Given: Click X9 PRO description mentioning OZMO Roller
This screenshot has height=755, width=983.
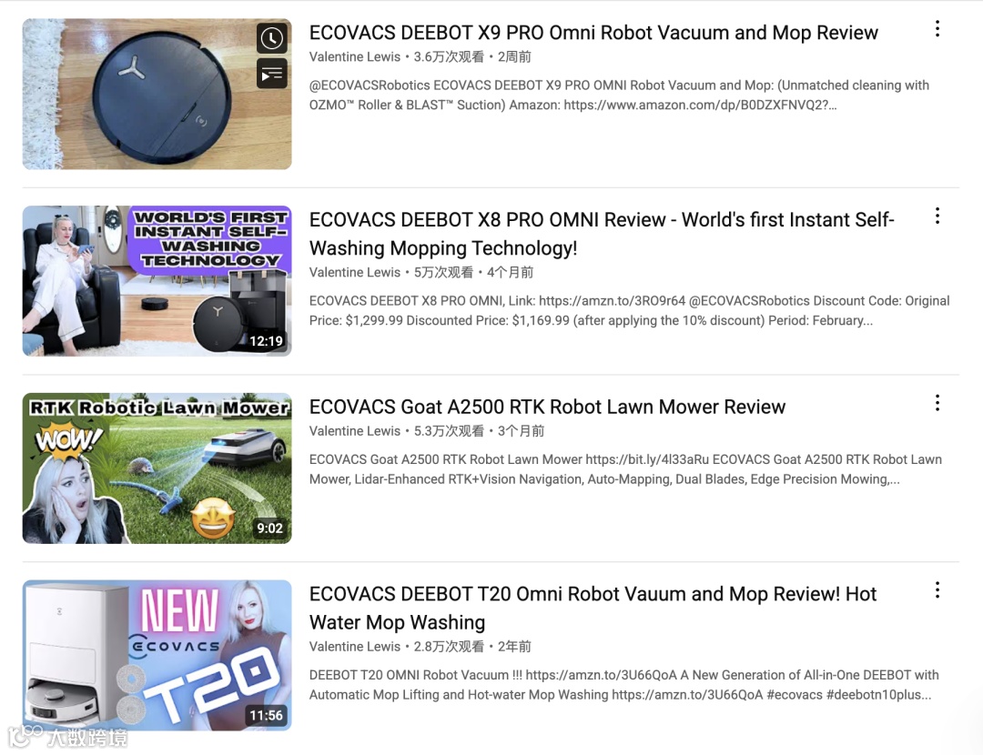Looking at the screenshot, I should tap(620, 96).
